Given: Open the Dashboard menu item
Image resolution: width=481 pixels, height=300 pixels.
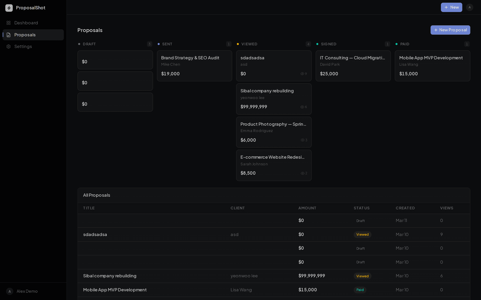Looking at the screenshot, I should coord(26,23).
